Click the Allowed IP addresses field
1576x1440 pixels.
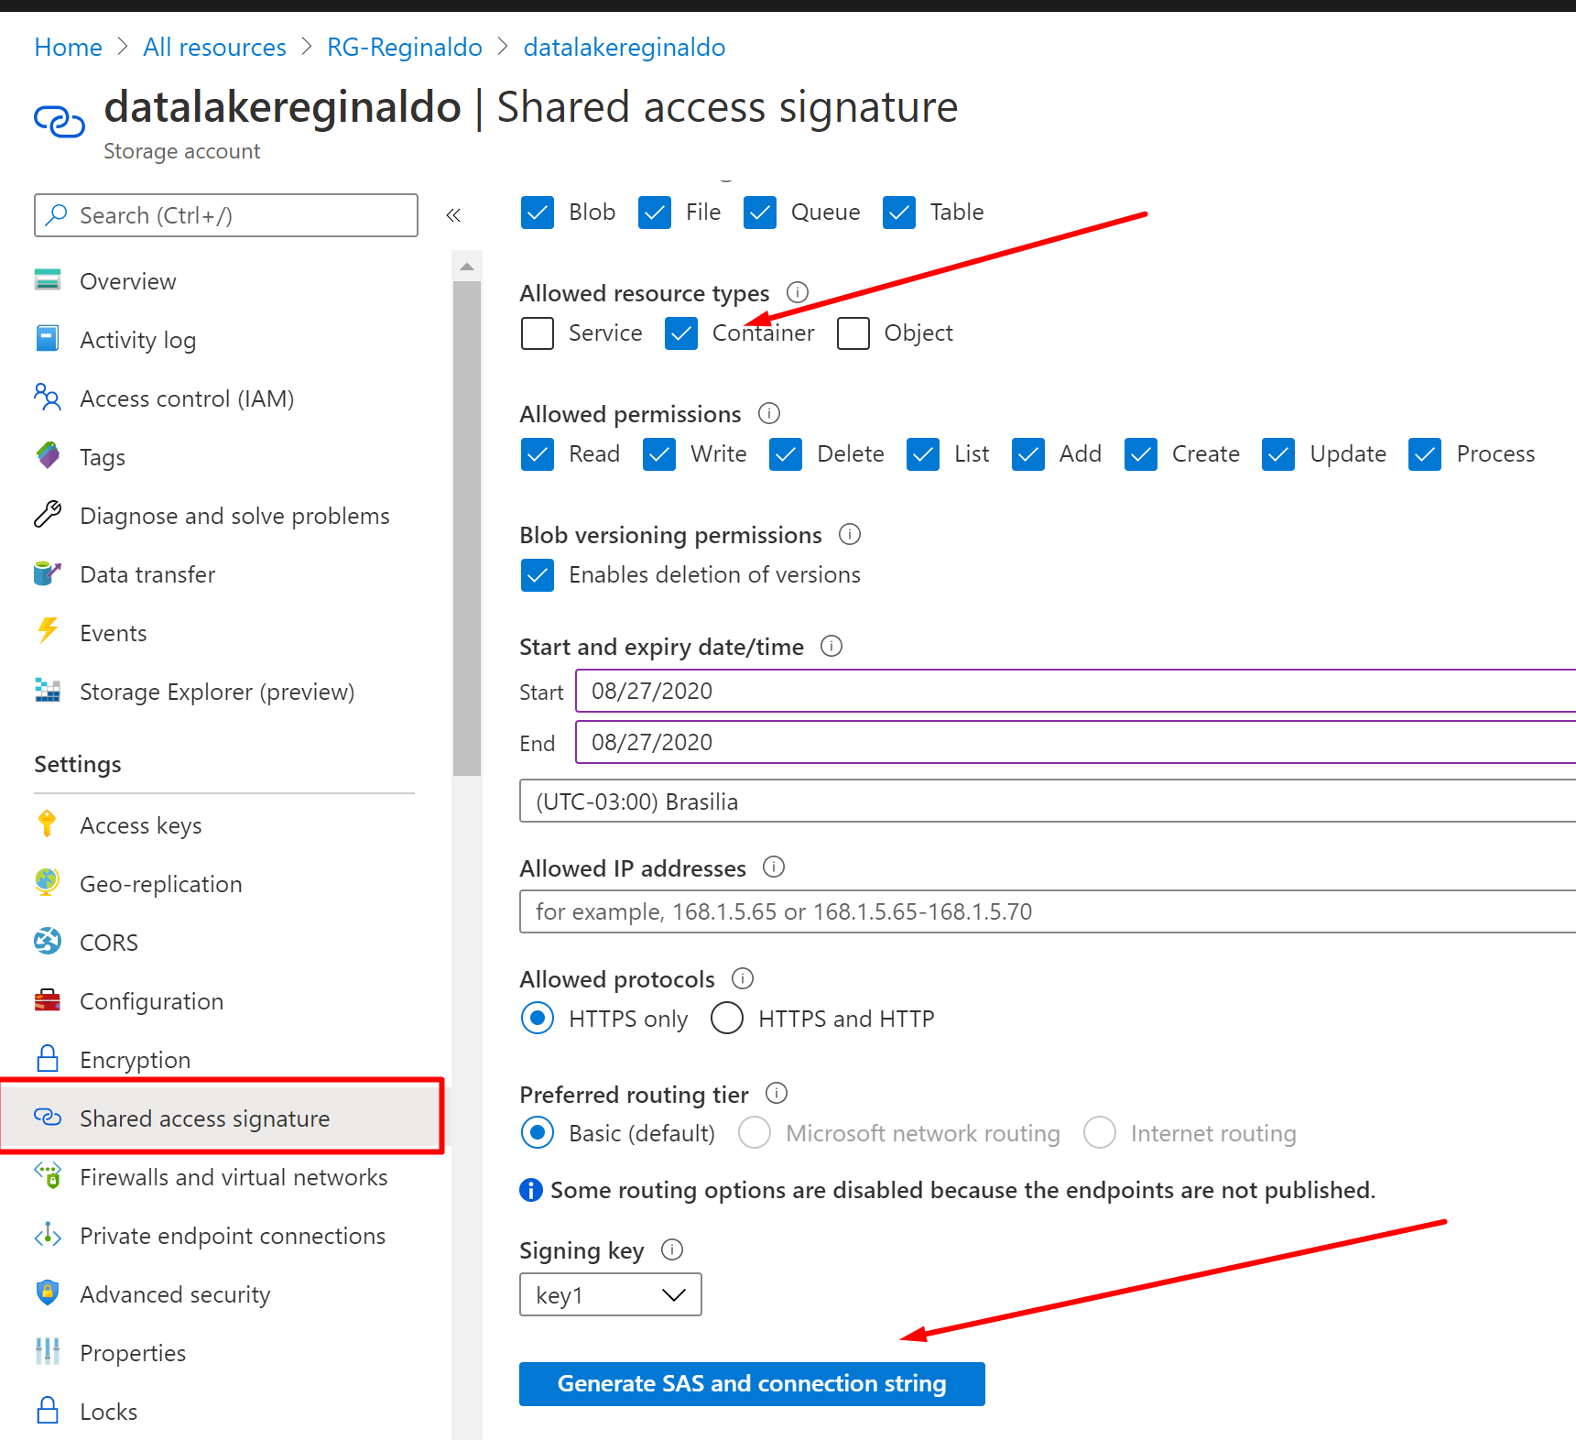[x=1048, y=911]
